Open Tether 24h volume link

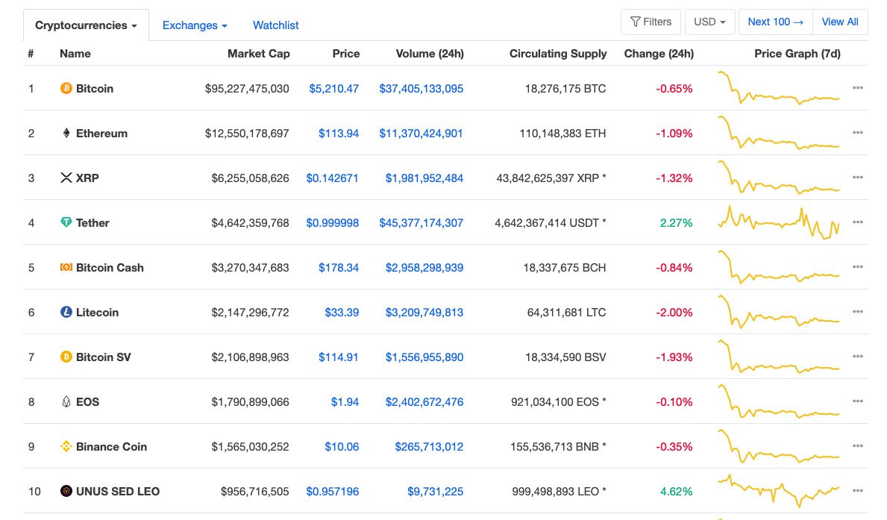pyautogui.click(x=421, y=223)
